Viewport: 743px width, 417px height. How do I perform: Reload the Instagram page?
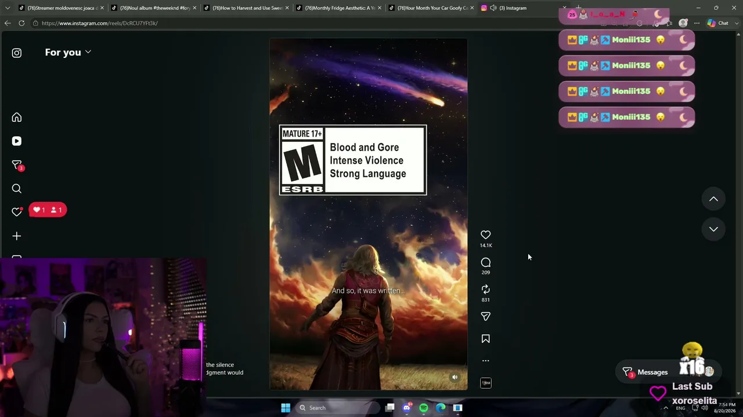[x=21, y=23]
